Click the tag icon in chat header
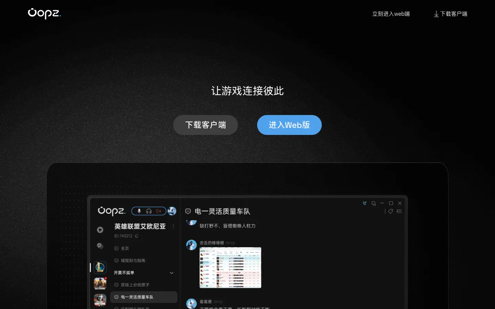Image resolution: width=495 pixels, height=309 pixels. [390, 211]
